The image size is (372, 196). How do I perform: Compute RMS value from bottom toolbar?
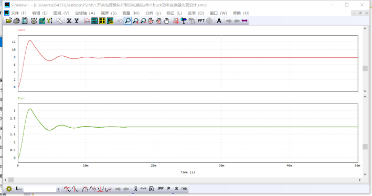click(x=143, y=189)
